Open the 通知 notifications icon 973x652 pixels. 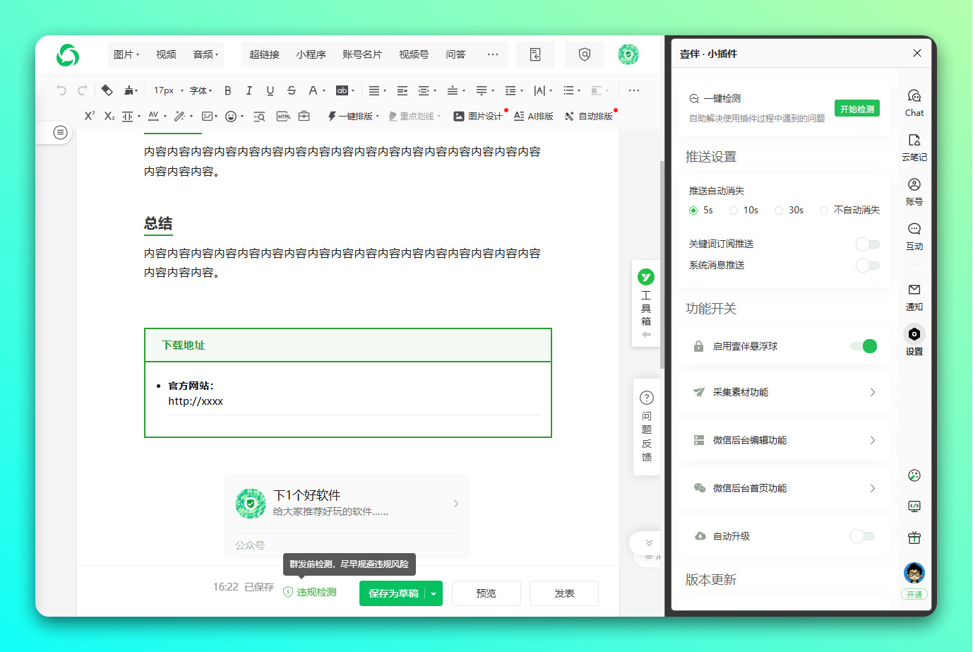(x=914, y=296)
